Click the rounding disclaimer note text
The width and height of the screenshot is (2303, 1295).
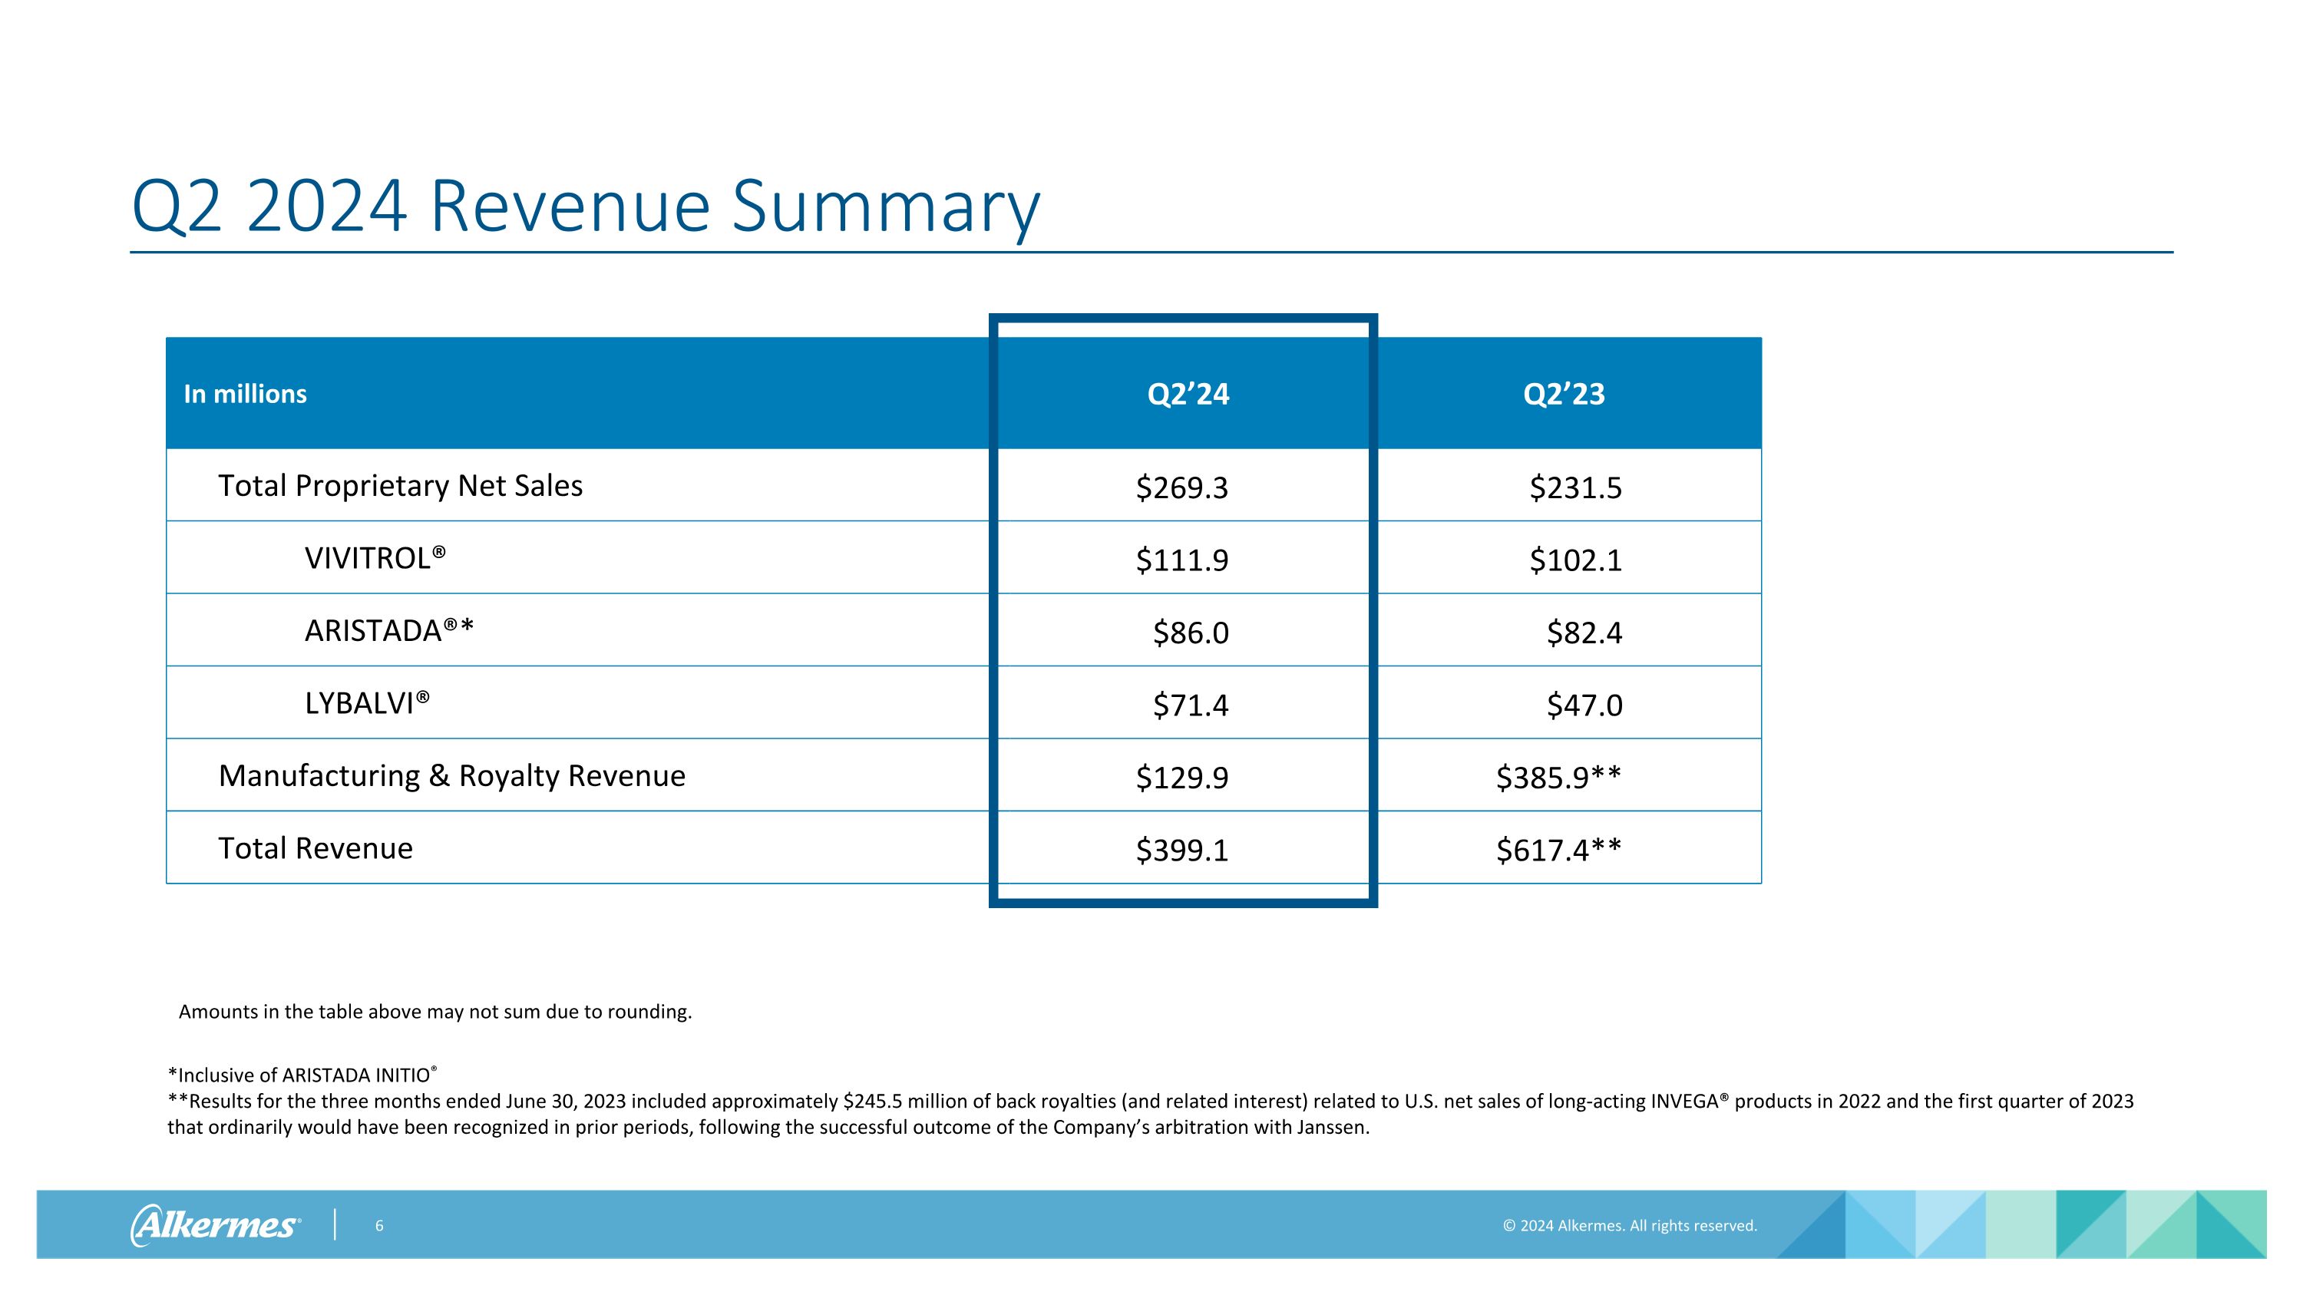pyautogui.click(x=435, y=1012)
